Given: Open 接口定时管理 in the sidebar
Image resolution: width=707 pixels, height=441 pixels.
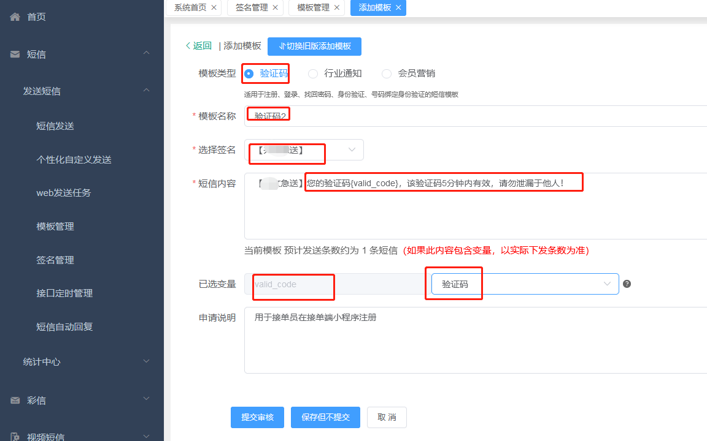Looking at the screenshot, I should [64, 293].
